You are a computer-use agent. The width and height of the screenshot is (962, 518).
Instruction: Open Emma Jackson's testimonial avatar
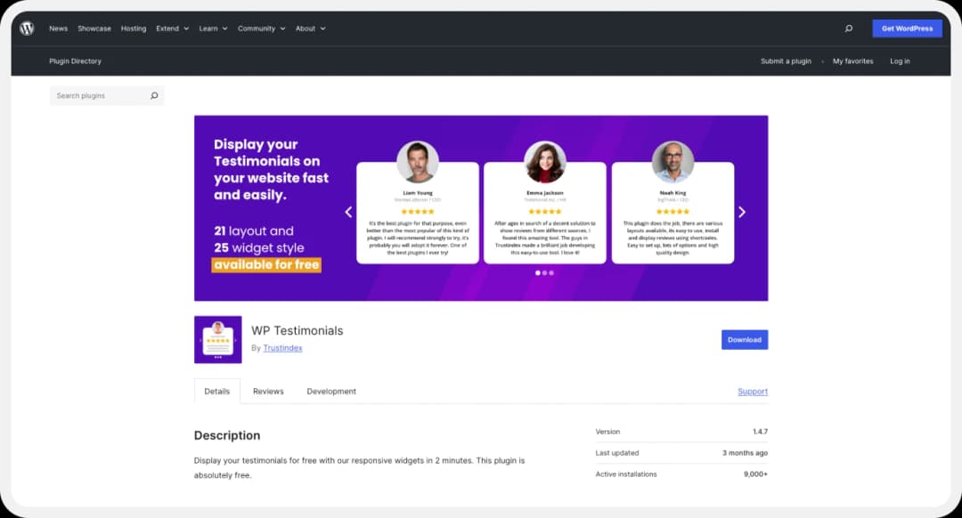pyautogui.click(x=545, y=160)
